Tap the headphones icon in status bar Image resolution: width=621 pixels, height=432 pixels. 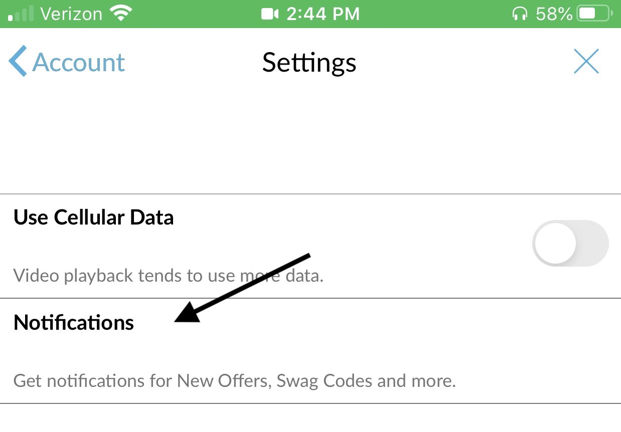[x=520, y=14]
